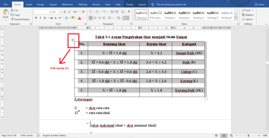Screen dimensions: 269x138
Task: Toggle Bold formatting
Action: 36,18
